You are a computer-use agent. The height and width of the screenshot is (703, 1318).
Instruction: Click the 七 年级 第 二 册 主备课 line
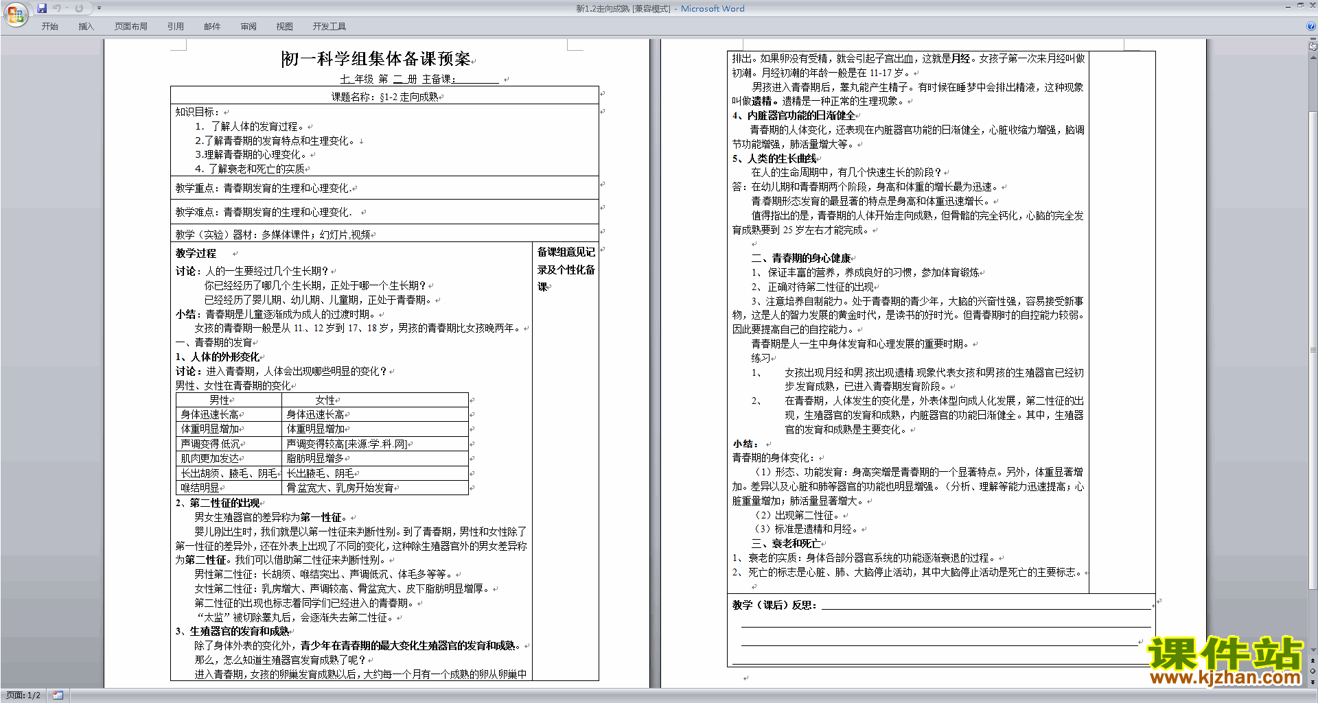tap(419, 80)
